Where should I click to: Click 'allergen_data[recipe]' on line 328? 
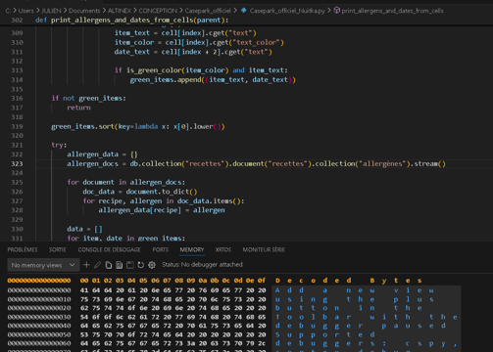[x=139, y=210]
